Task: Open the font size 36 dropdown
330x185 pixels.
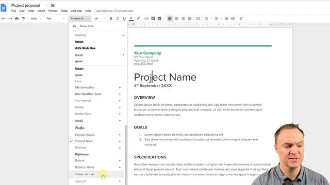Action: pyautogui.click(x=100, y=18)
